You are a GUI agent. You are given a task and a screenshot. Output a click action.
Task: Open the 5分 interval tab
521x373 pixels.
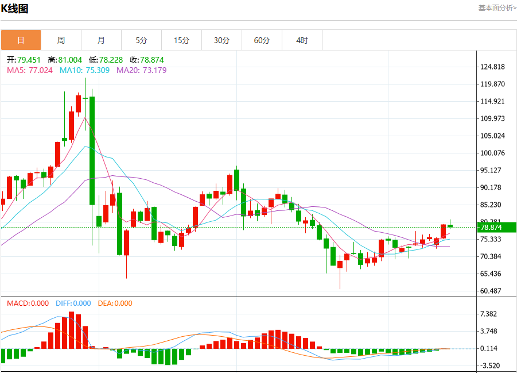(x=142, y=40)
